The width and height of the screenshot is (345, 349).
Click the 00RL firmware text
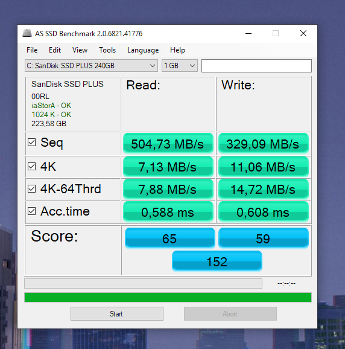click(40, 97)
